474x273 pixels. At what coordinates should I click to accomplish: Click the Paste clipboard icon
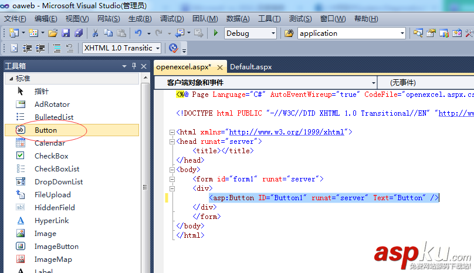pos(121,33)
